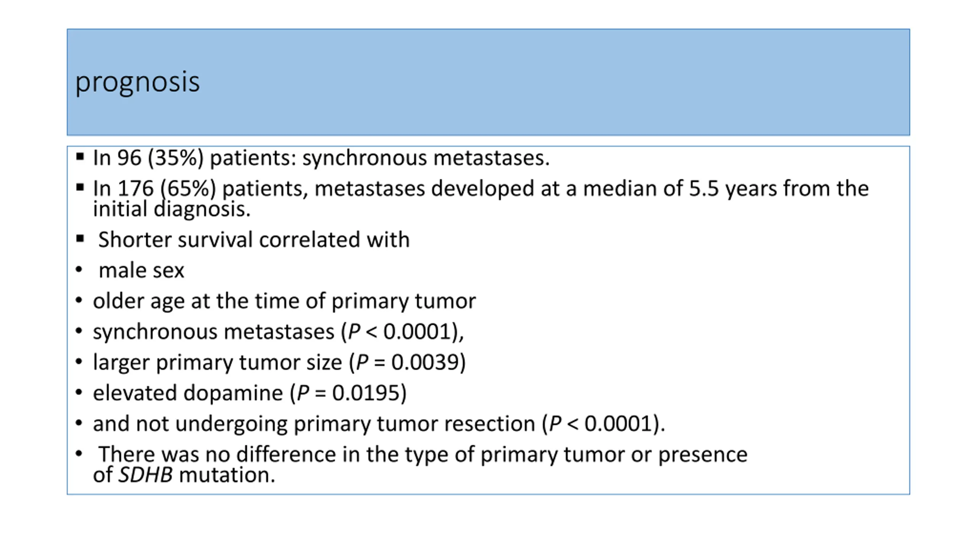Click the italic 'SDHB' word
The image size is (977, 549).
(x=145, y=475)
